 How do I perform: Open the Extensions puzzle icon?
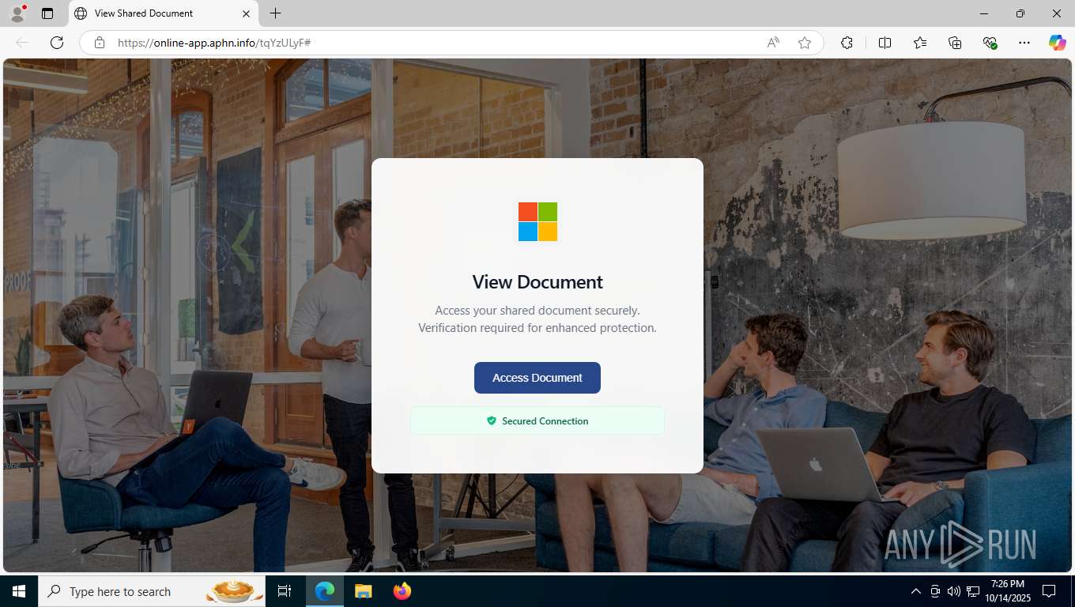(x=847, y=43)
